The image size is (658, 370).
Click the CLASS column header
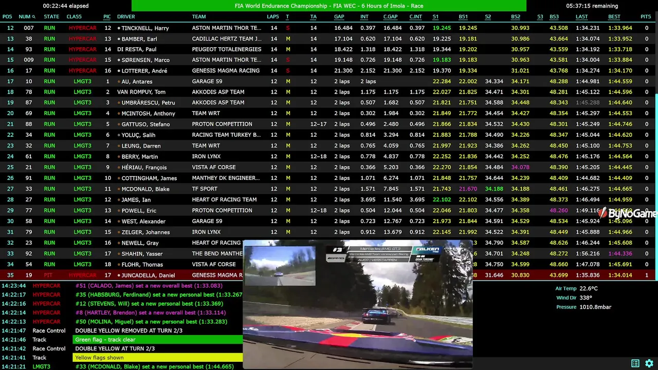tap(74, 16)
